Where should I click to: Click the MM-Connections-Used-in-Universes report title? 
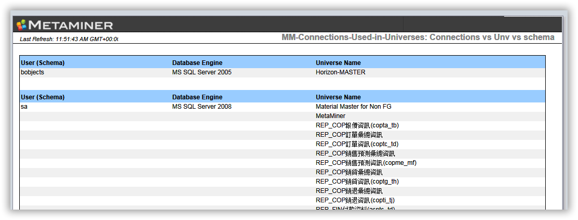(x=418, y=37)
